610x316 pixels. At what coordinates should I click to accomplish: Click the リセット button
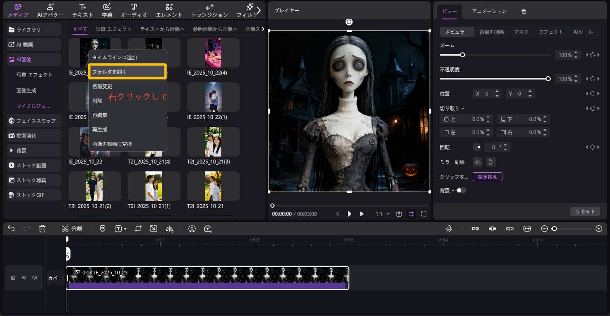(585, 211)
